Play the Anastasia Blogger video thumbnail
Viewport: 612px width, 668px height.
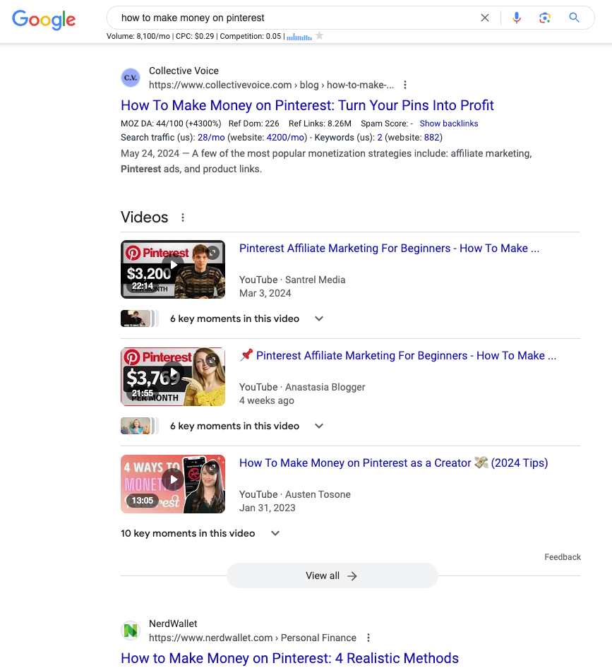click(173, 376)
